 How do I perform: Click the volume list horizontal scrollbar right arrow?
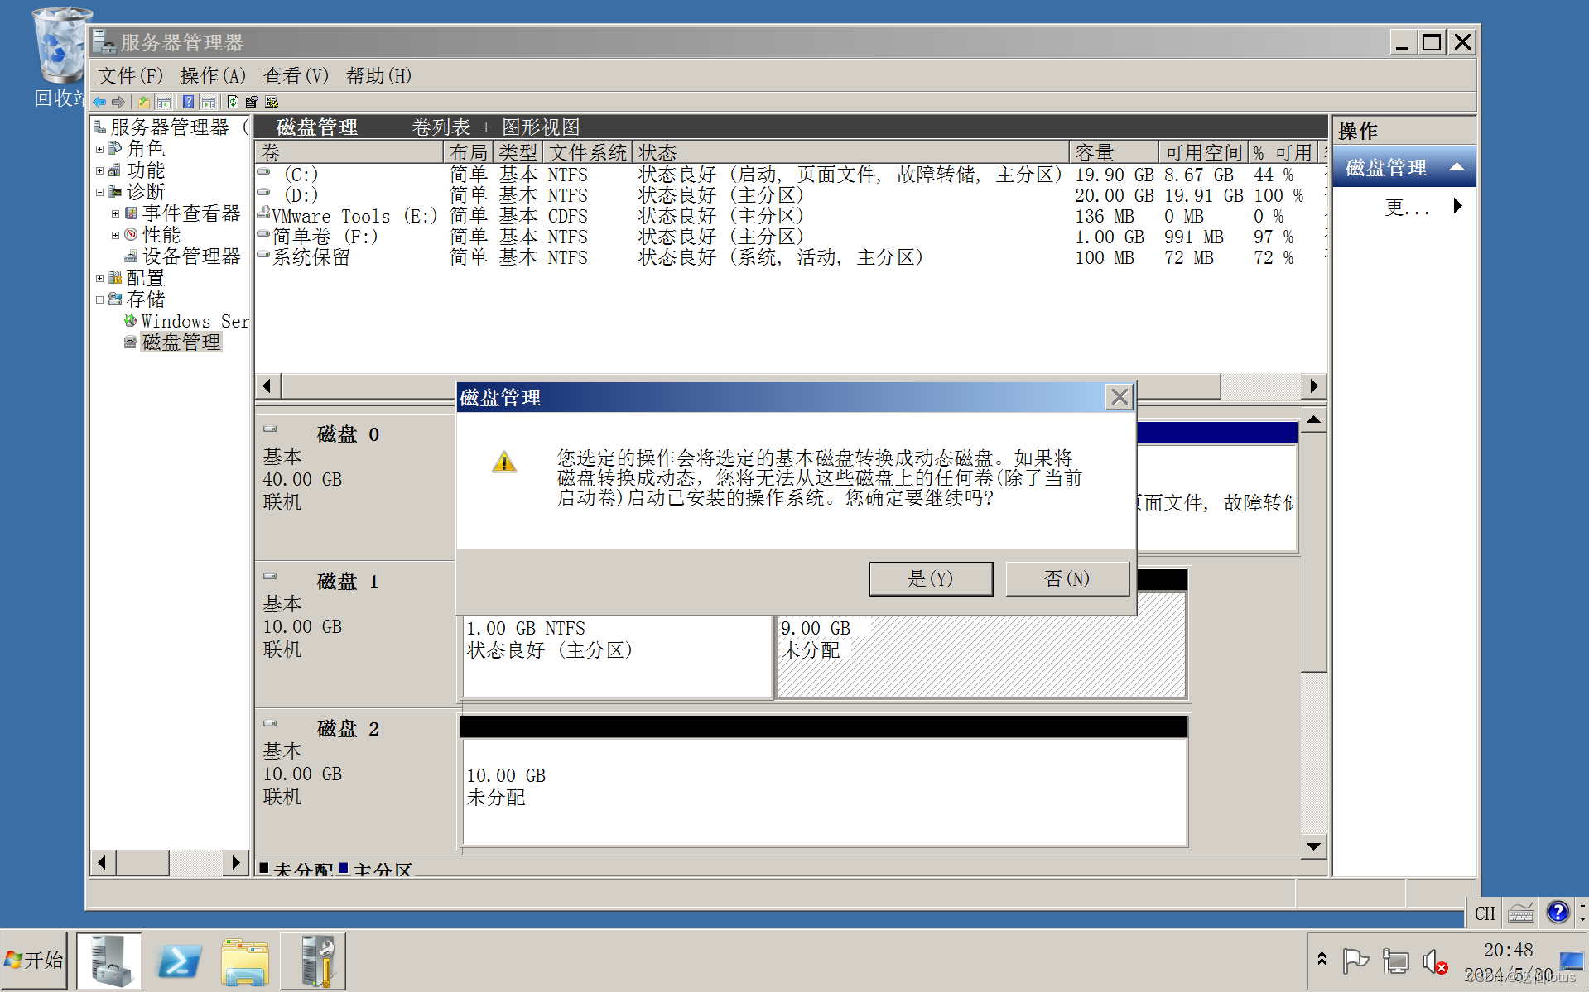pyautogui.click(x=1314, y=386)
